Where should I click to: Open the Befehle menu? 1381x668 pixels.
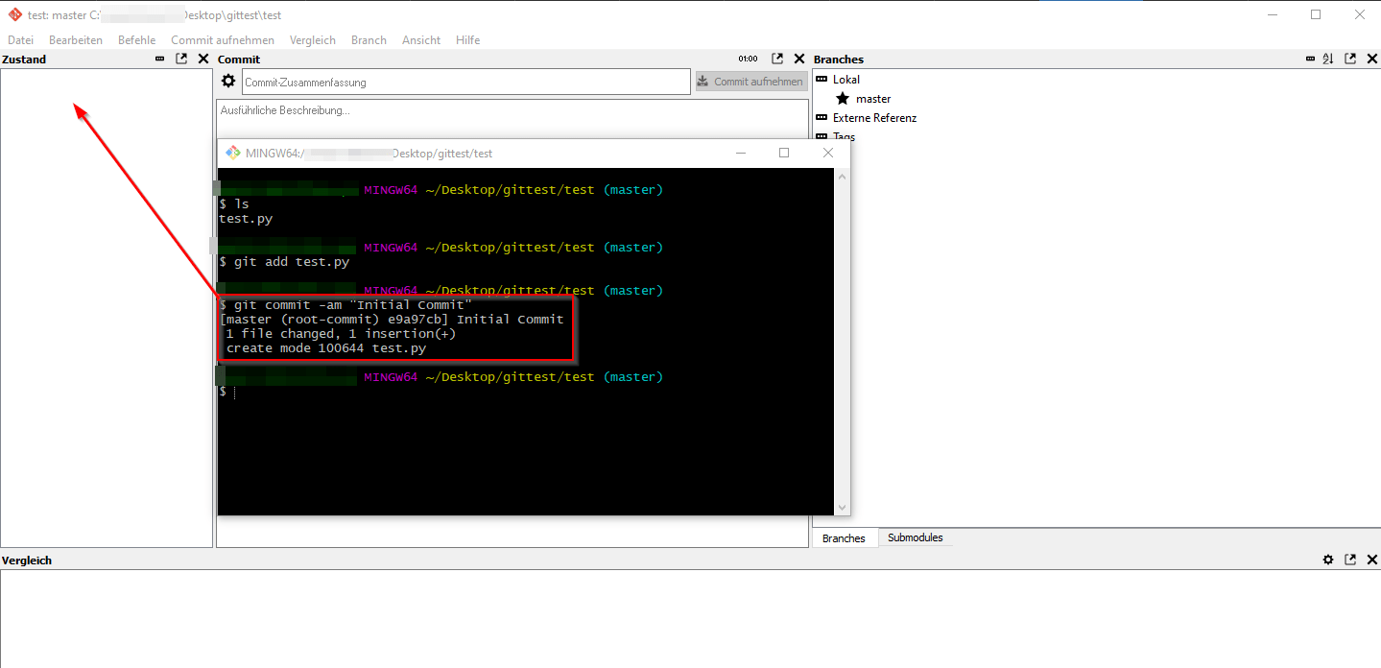[x=136, y=40]
